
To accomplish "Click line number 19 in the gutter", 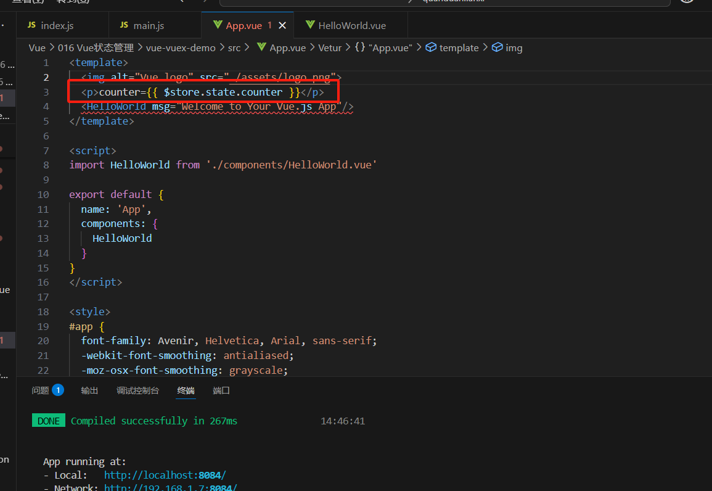I will (x=43, y=326).
